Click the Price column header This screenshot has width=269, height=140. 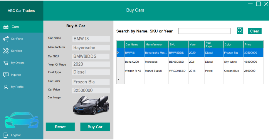pos(253,45)
